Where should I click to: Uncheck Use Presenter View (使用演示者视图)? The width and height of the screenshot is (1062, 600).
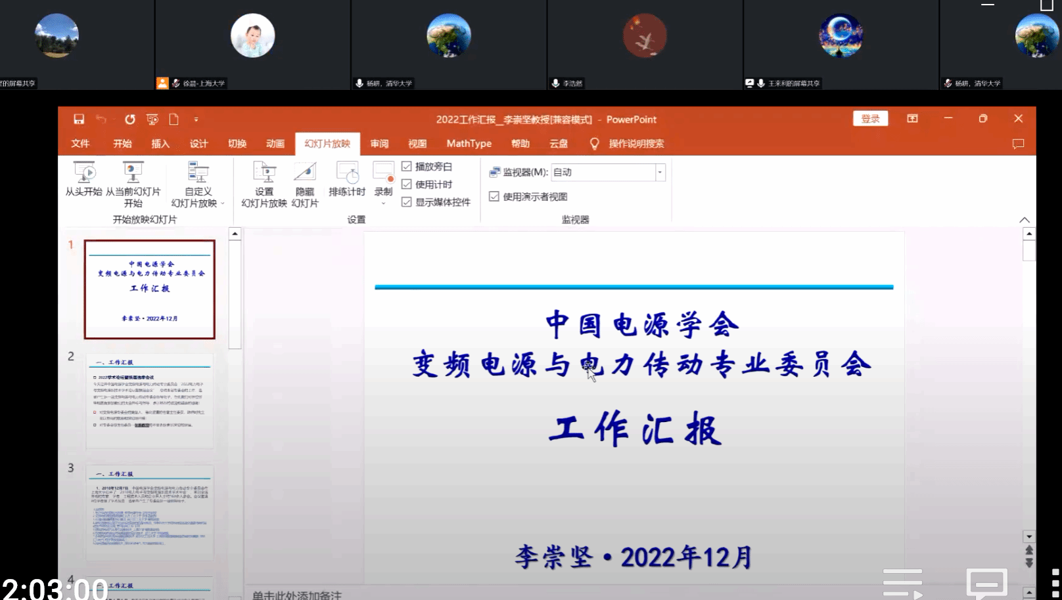tap(494, 196)
